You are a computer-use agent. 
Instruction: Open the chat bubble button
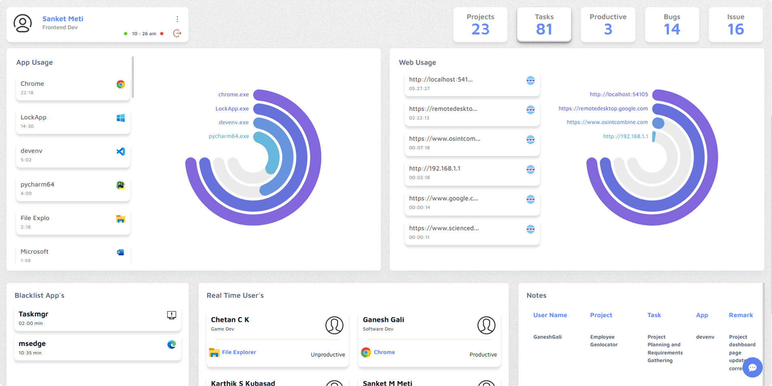pos(752,367)
